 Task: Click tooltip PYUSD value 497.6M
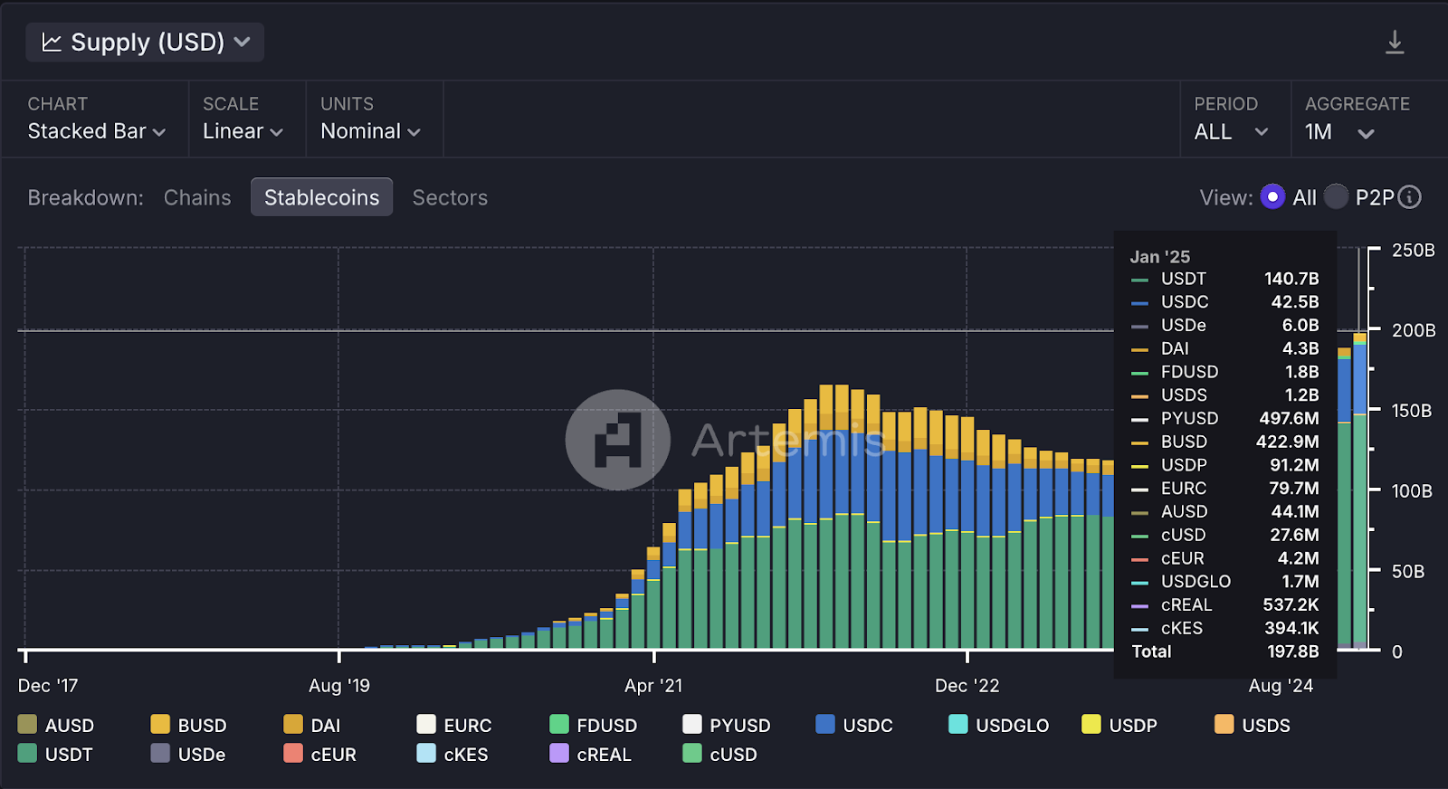click(1289, 419)
